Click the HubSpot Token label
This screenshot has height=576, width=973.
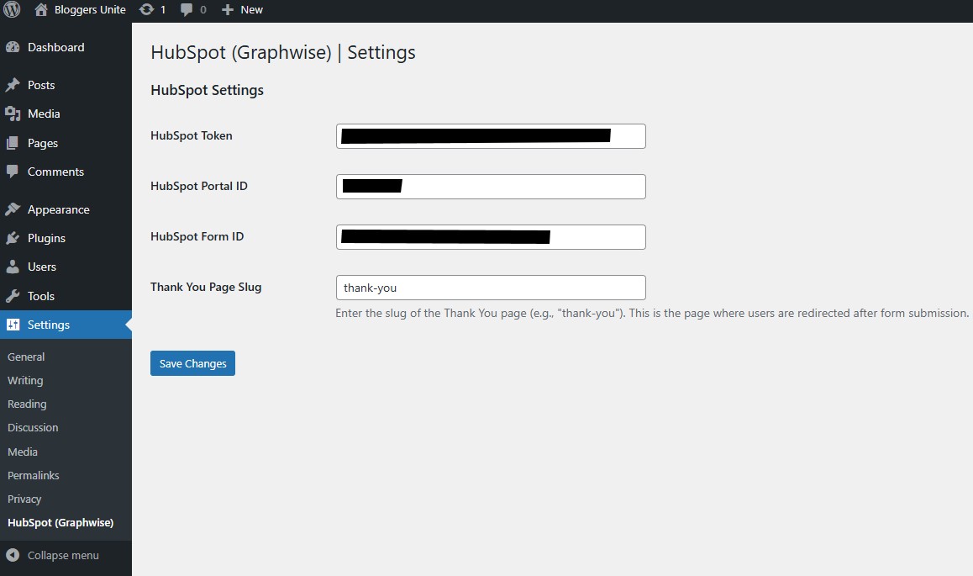191,135
